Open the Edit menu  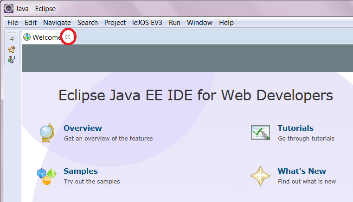pos(31,23)
